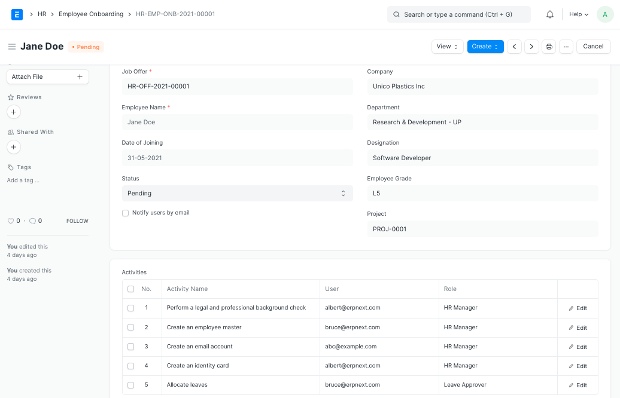Click the Cancel button
This screenshot has height=398, width=620.
(x=593, y=46)
